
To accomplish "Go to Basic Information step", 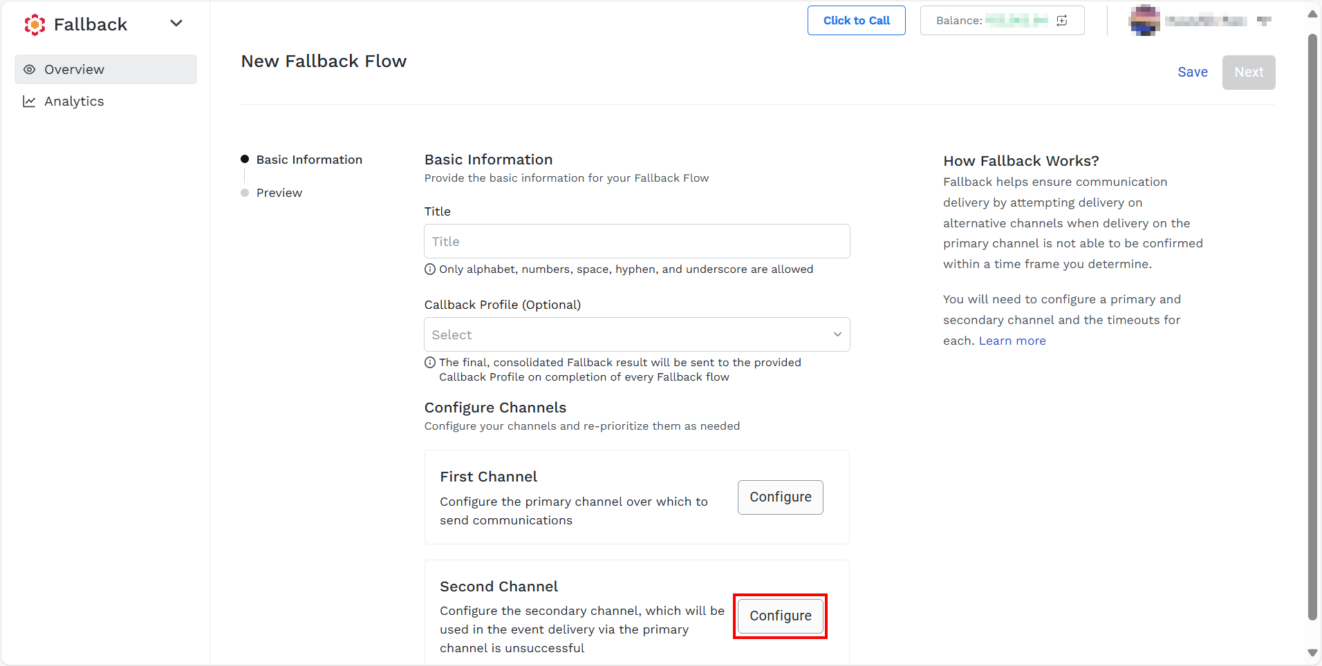I will coord(309,160).
